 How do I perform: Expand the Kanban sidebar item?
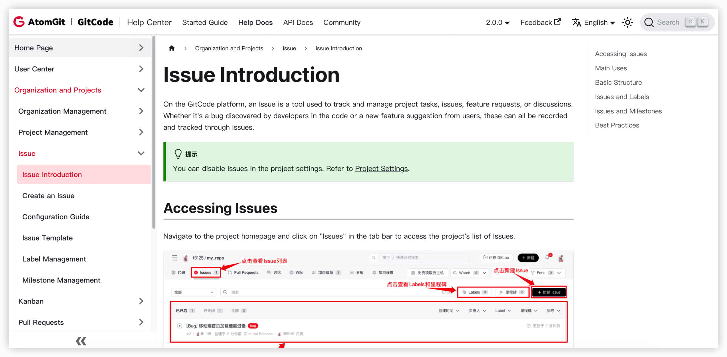141,301
